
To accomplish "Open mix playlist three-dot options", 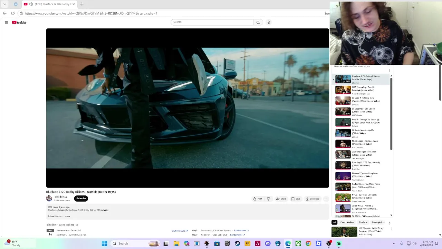I will click(x=389, y=71).
